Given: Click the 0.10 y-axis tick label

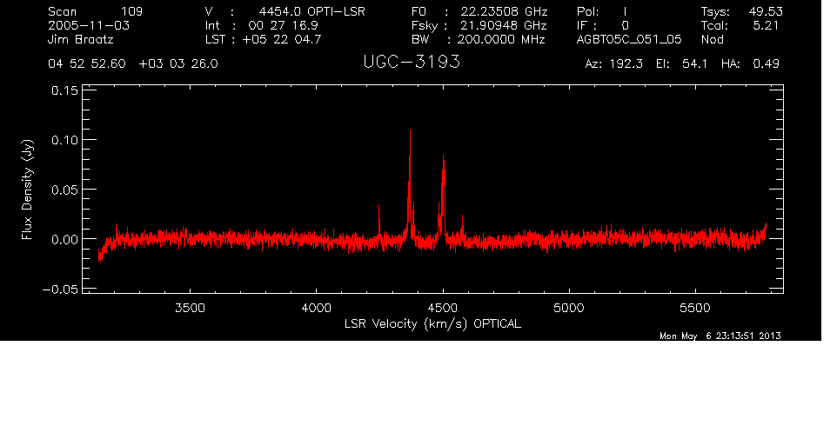Looking at the screenshot, I should (x=64, y=140).
